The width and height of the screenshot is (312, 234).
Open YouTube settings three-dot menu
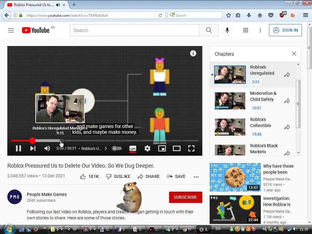coord(260,30)
